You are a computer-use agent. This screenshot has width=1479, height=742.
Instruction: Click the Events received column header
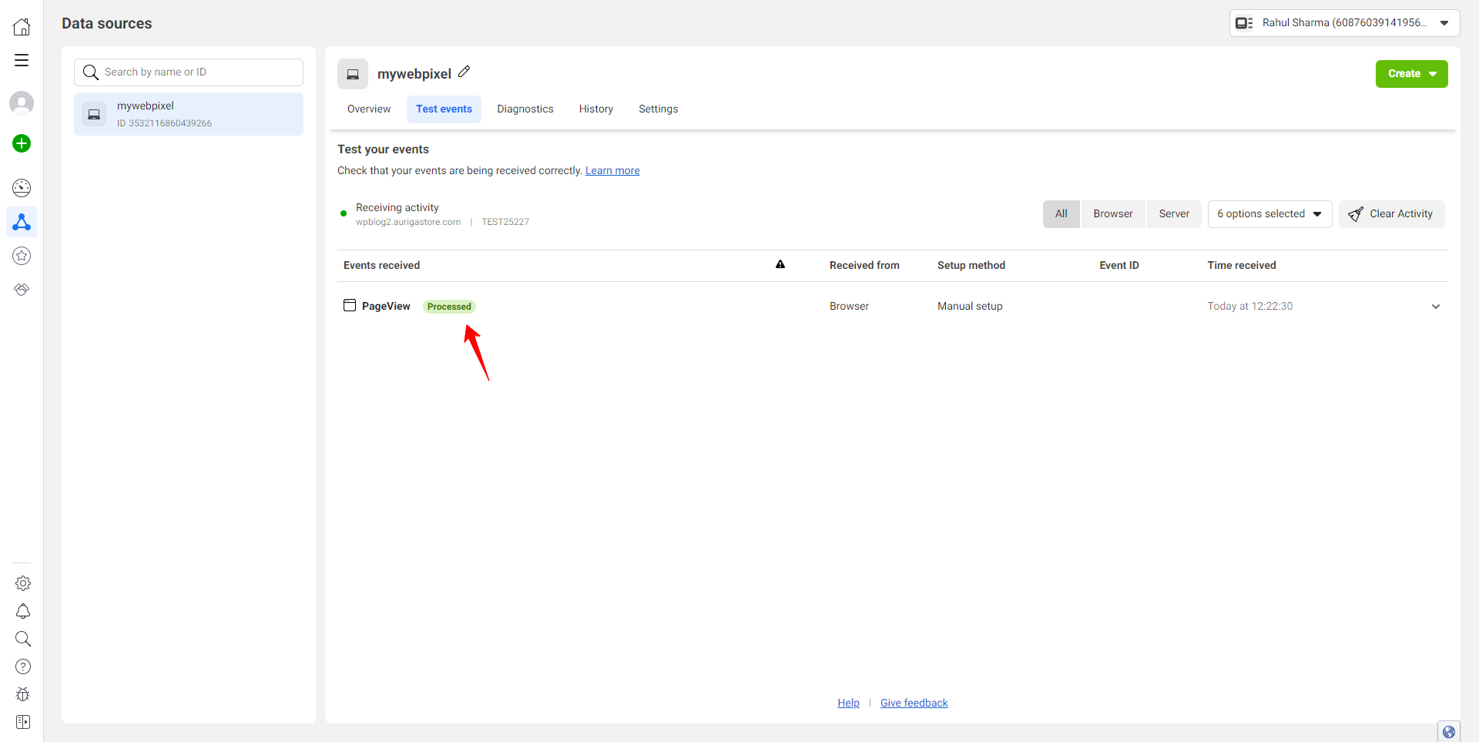381,265
